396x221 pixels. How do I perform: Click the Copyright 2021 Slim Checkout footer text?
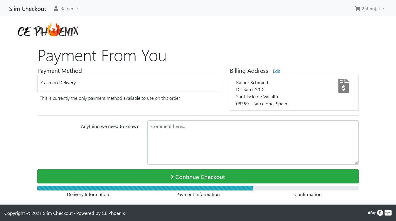65,213
